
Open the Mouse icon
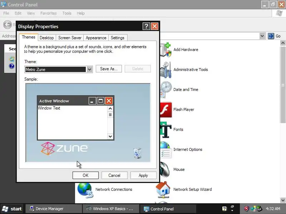pyautogui.click(x=165, y=170)
